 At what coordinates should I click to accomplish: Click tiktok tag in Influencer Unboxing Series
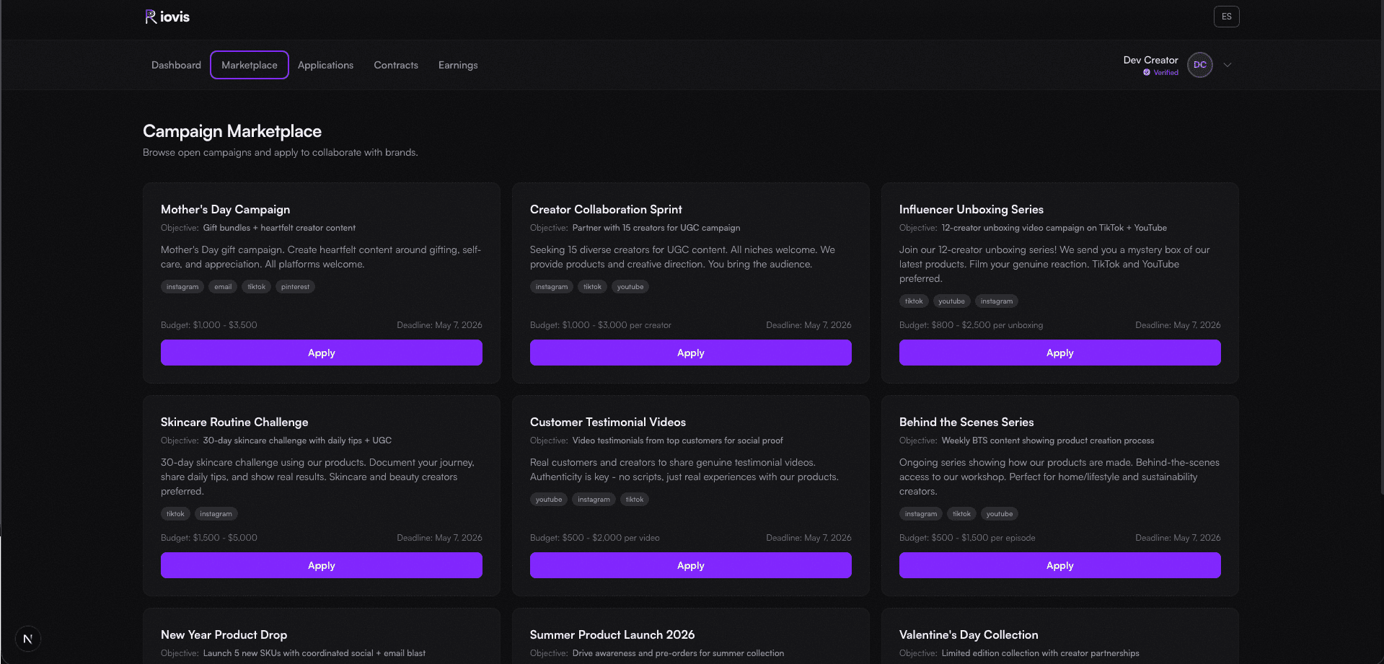pyautogui.click(x=914, y=301)
